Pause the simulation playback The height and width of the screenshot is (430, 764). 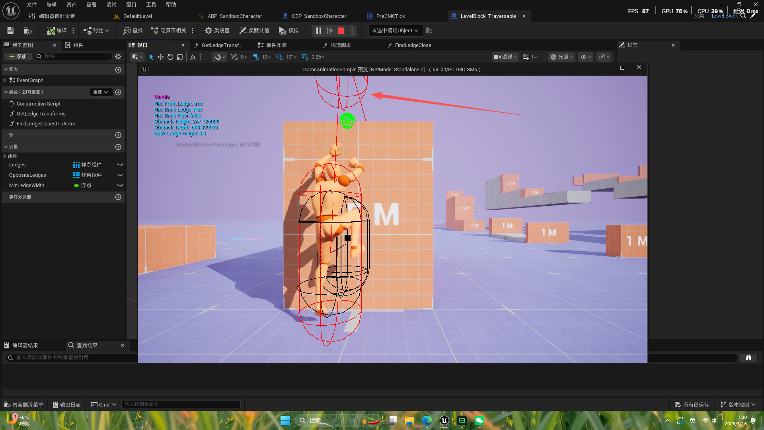point(318,31)
